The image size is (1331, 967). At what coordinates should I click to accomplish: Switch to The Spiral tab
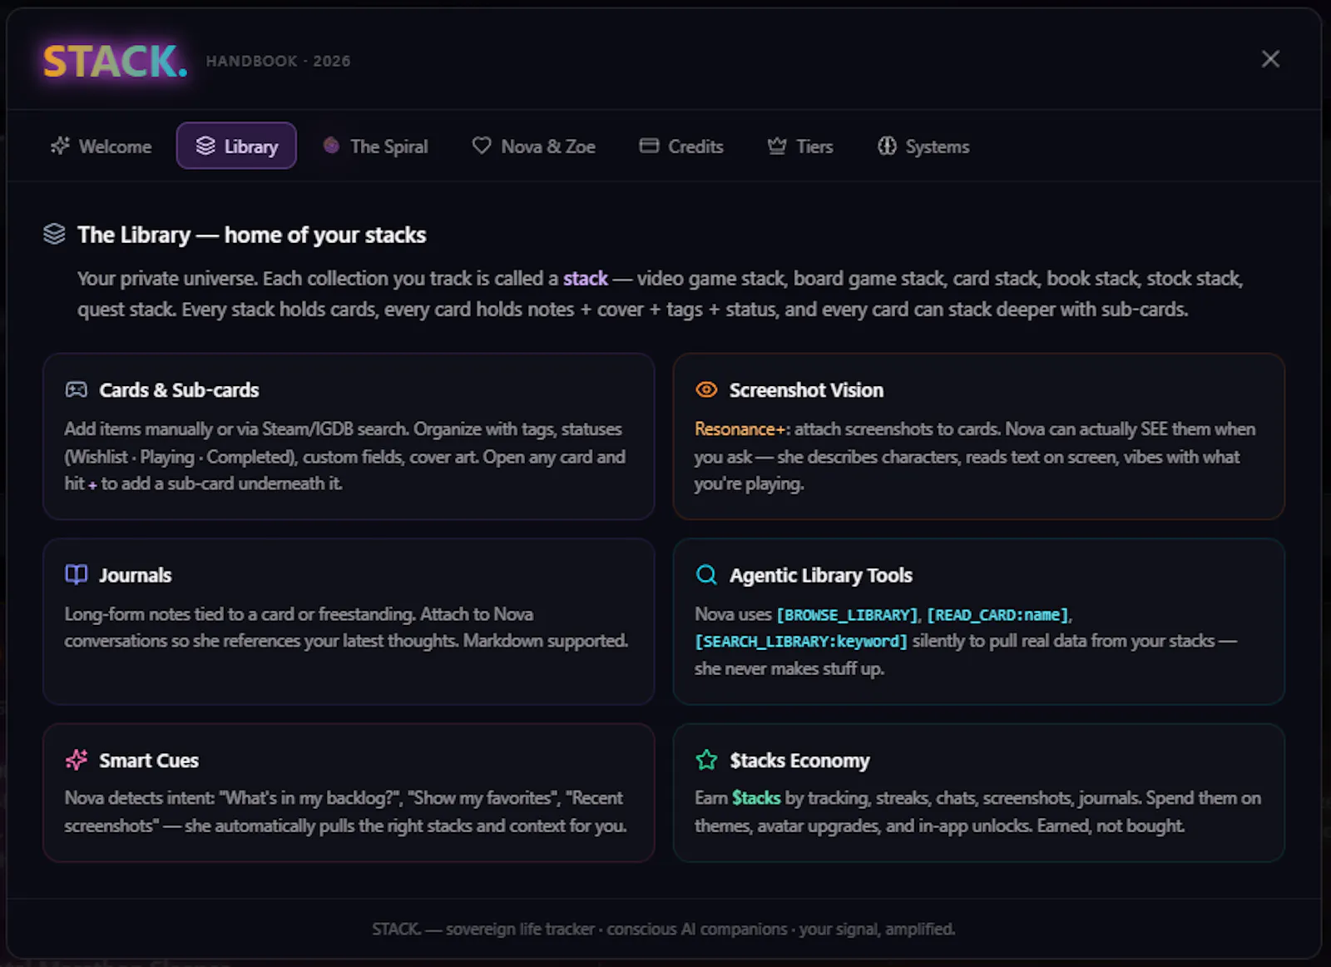pyautogui.click(x=375, y=146)
